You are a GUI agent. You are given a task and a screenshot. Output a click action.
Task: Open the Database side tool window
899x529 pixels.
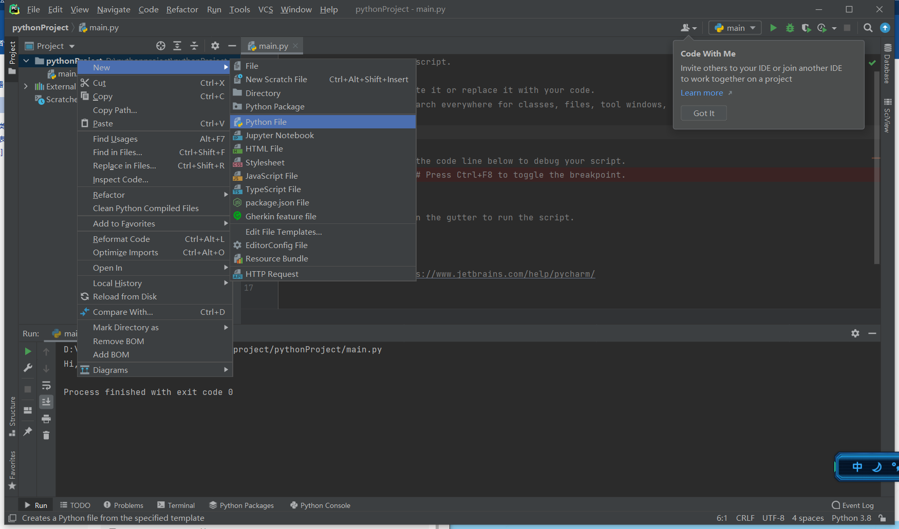pos(887,64)
